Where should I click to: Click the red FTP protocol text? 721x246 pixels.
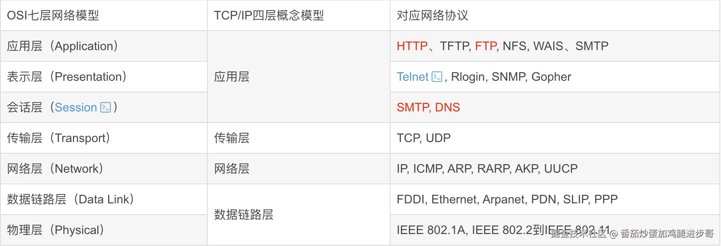[486, 46]
